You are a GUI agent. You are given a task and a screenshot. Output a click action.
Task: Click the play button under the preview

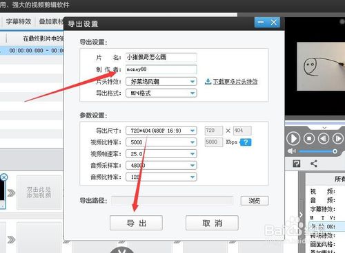pyautogui.click(x=293, y=139)
